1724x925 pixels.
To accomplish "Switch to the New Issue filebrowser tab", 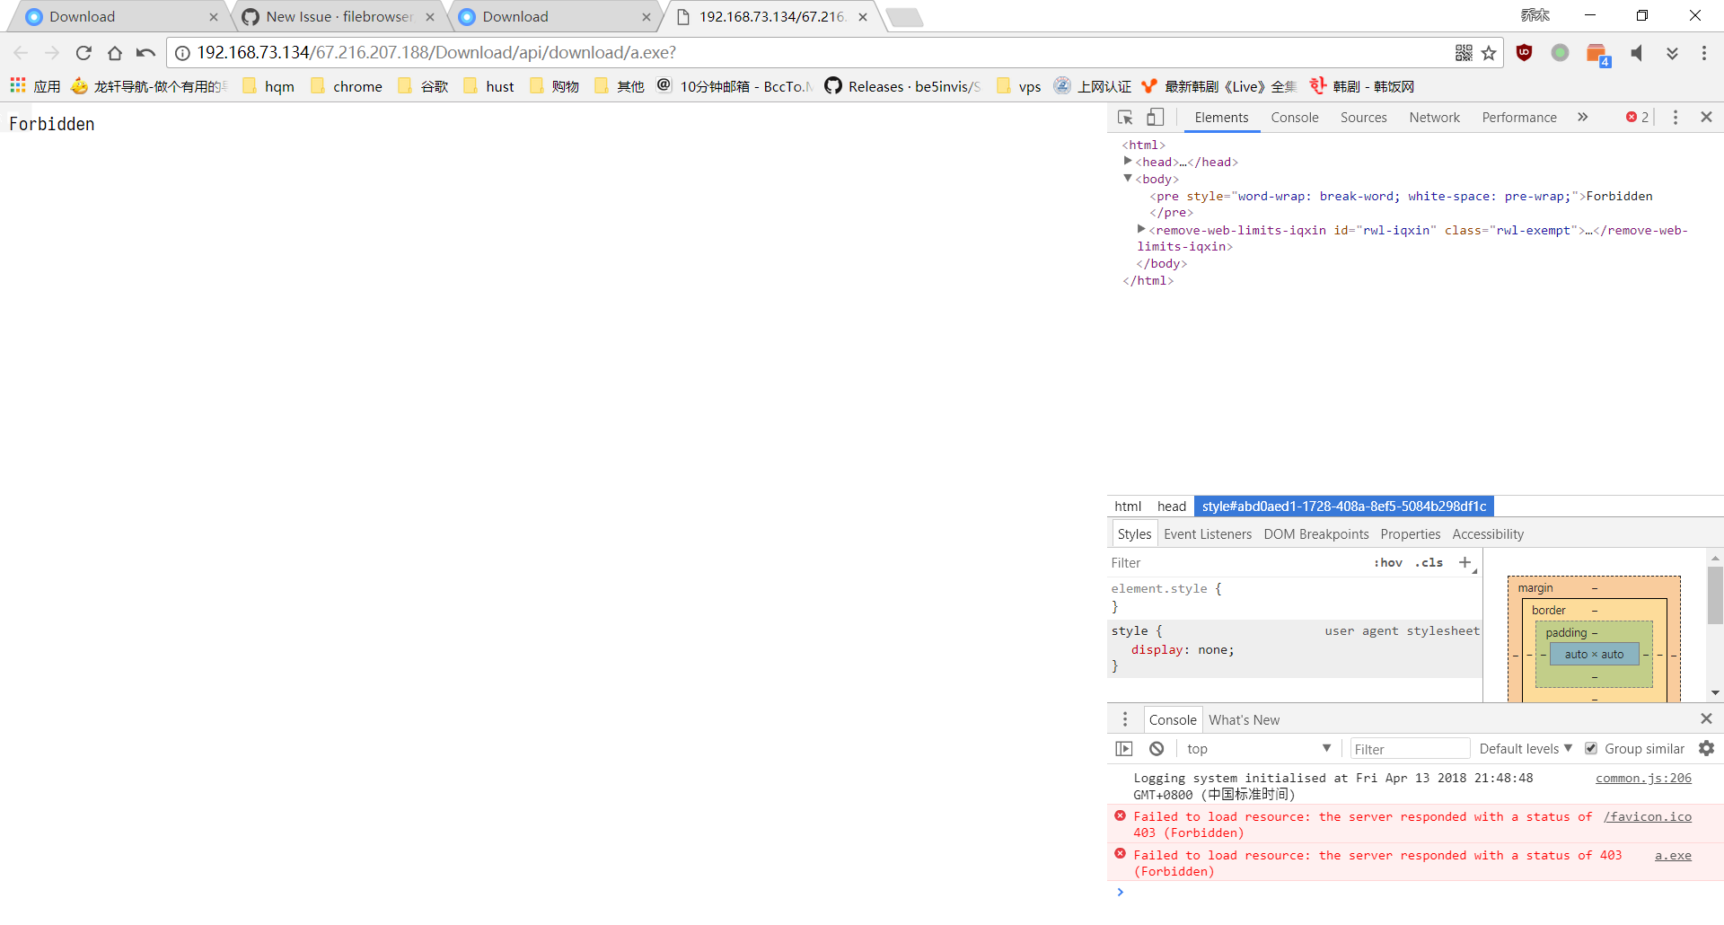I will point(337,16).
